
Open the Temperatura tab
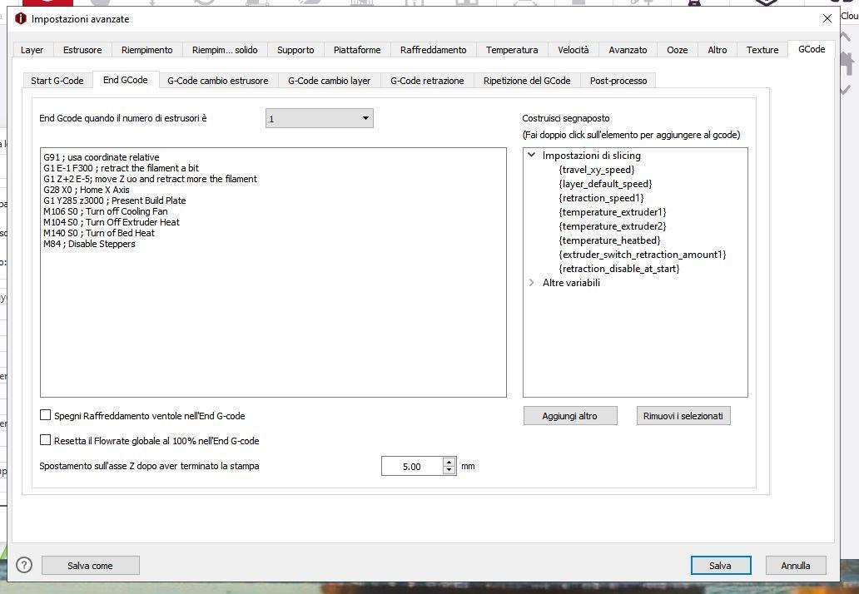coord(512,50)
